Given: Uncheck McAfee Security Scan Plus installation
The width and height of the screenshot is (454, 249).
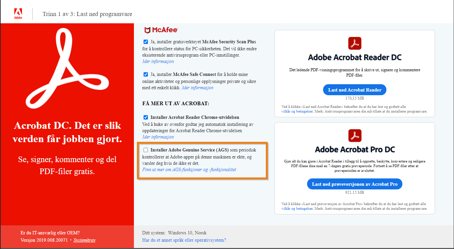Looking at the screenshot, I should [x=145, y=42].
